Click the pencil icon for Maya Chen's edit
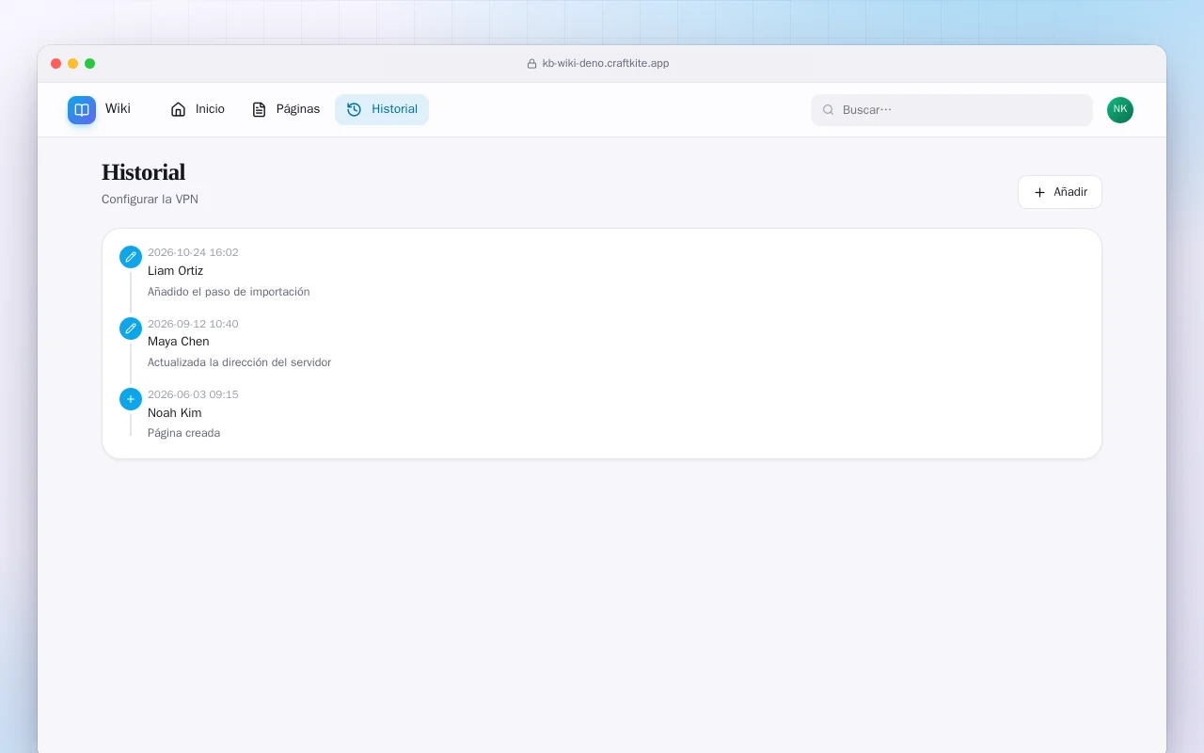This screenshot has height=753, width=1204. point(131,328)
